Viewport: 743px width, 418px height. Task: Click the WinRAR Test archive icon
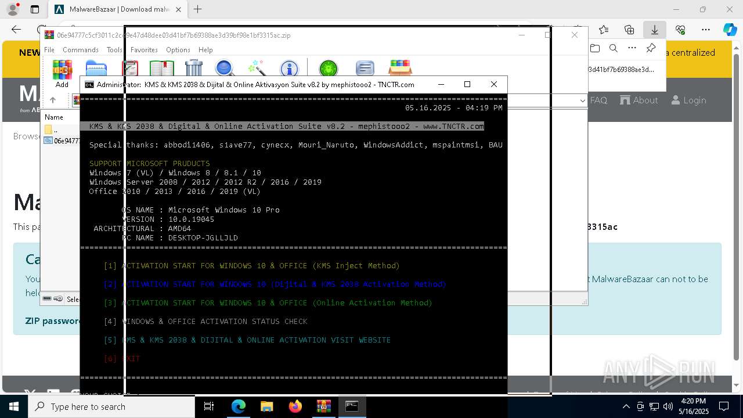pos(130,69)
